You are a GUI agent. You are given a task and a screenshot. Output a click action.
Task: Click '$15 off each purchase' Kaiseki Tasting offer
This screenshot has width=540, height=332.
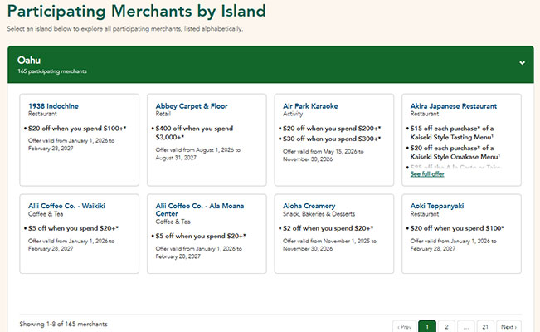click(452, 133)
